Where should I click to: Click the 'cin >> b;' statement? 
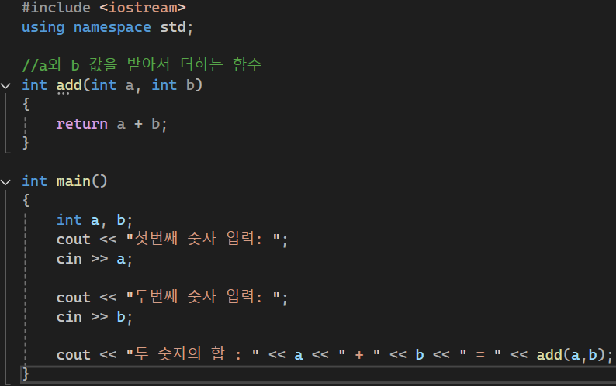click(95, 317)
